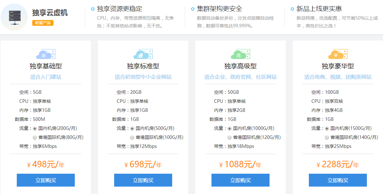Click the 独享标准型 leaf cloud icon

(x=143, y=54)
